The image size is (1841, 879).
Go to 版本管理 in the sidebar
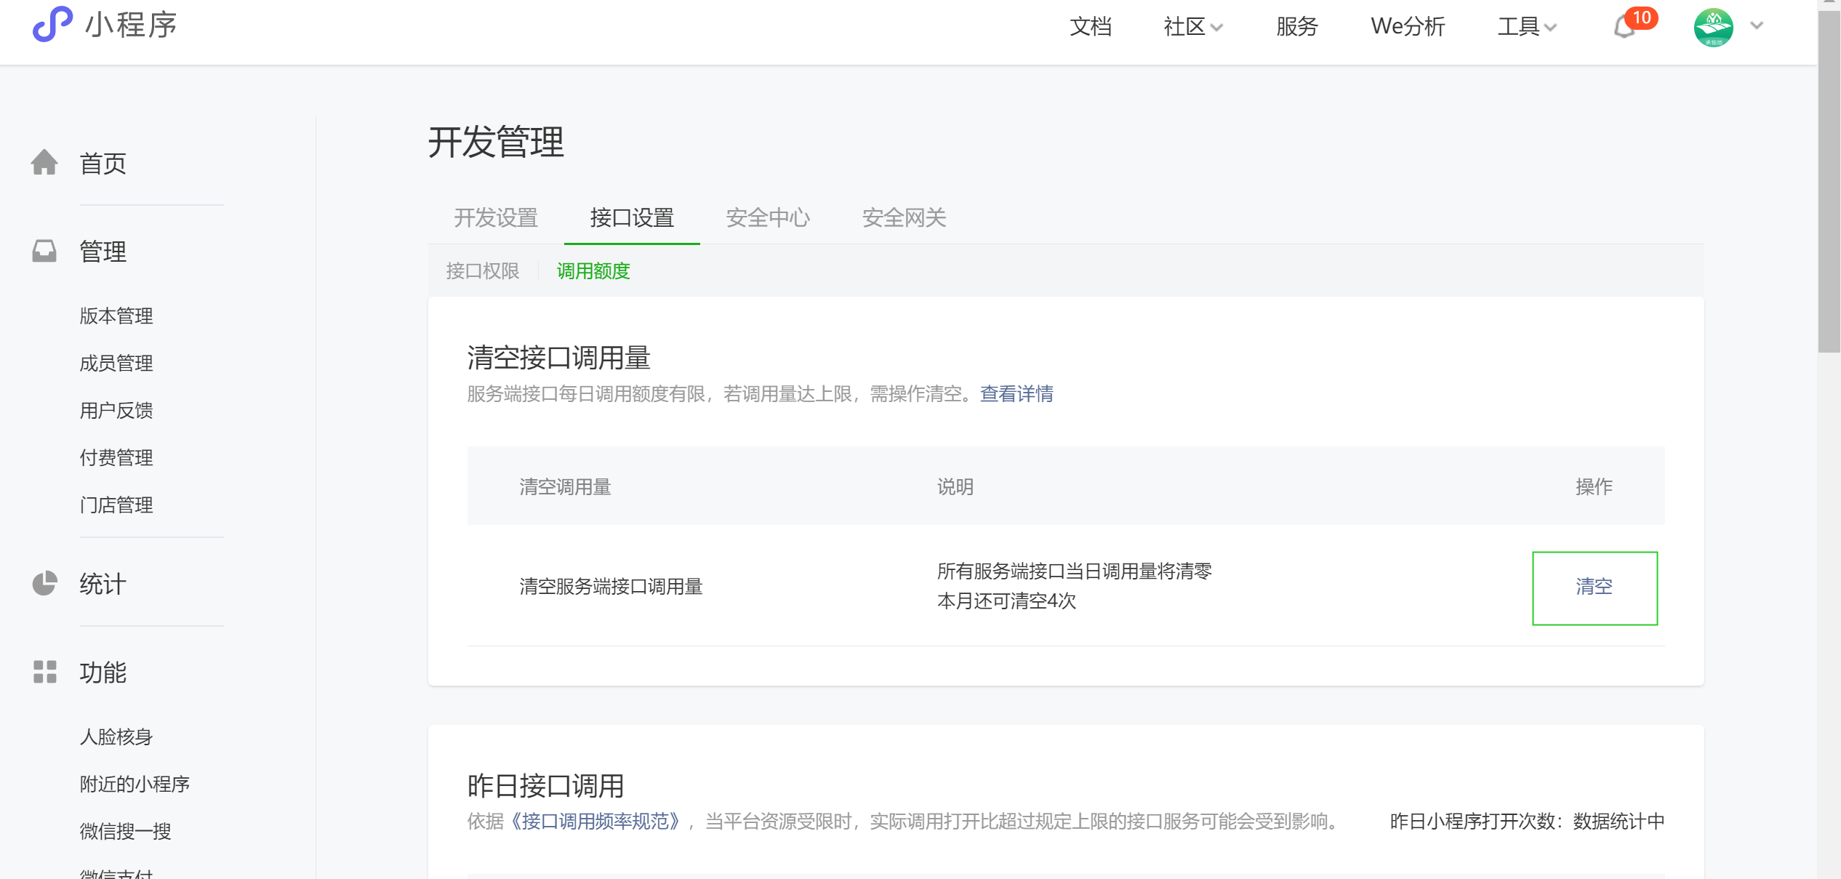(x=116, y=316)
